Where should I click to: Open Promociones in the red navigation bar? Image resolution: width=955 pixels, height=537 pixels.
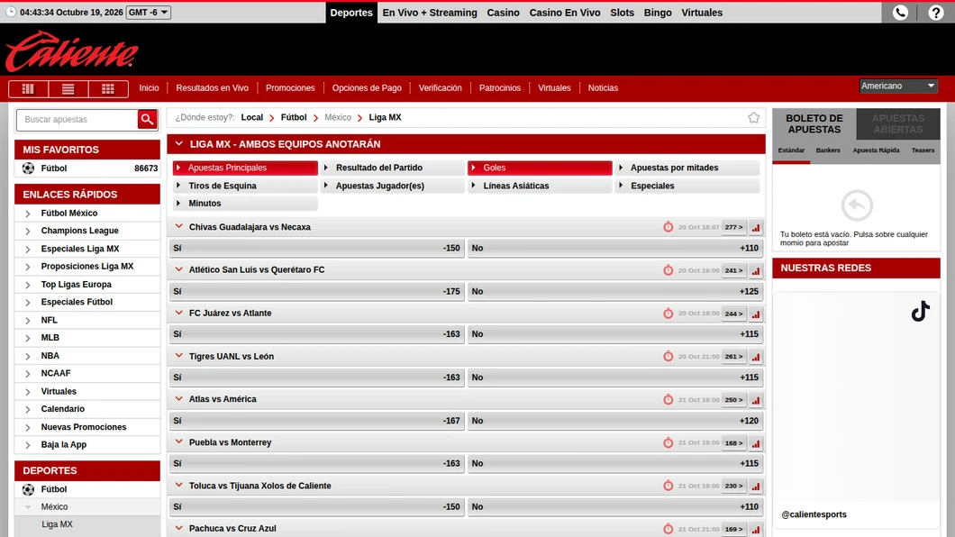coord(290,88)
